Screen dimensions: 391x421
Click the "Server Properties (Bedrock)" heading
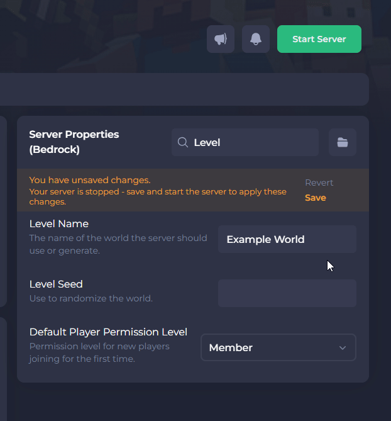[74, 142]
